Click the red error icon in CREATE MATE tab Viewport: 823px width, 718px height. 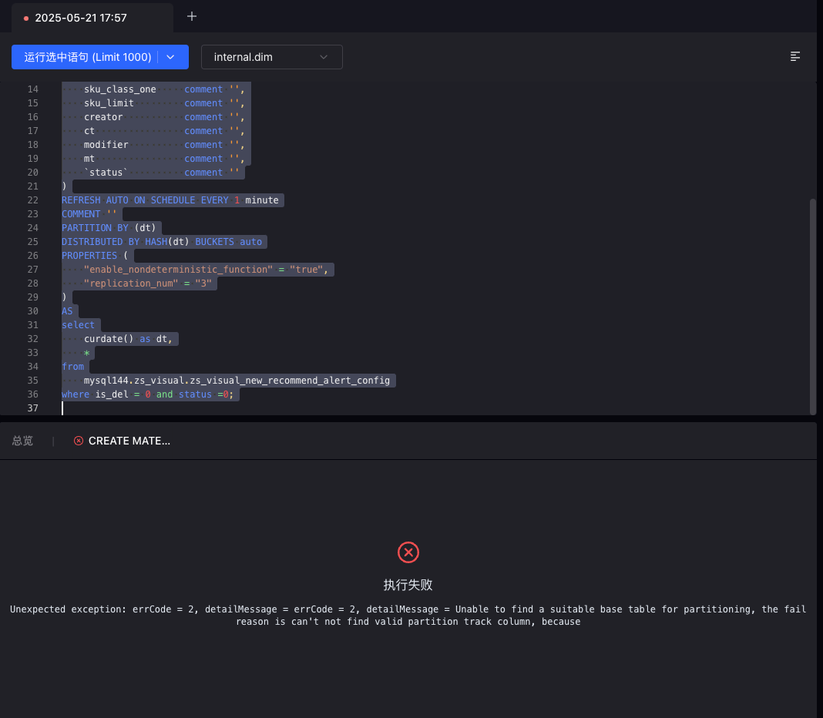[78, 441]
